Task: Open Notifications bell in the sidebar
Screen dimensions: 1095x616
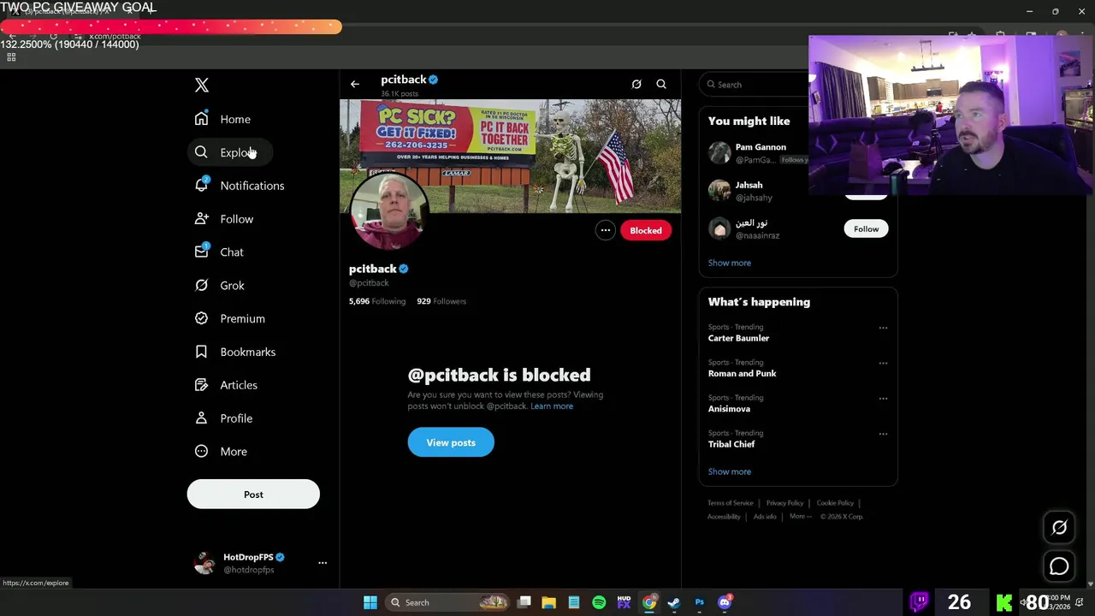Action: (201, 185)
